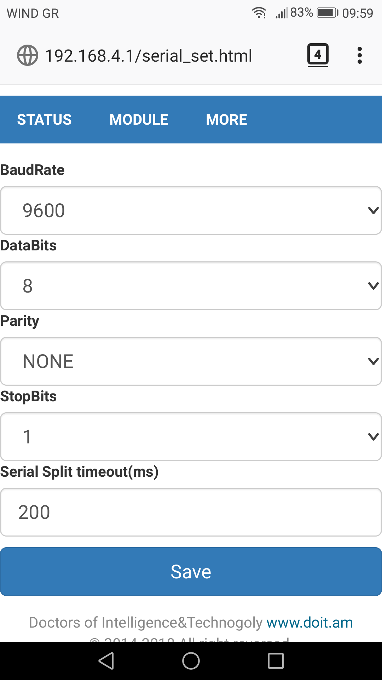Expand the BaudRate dropdown showing 9600
The width and height of the screenshot is (382, 680).
click(x=191, y=210)
